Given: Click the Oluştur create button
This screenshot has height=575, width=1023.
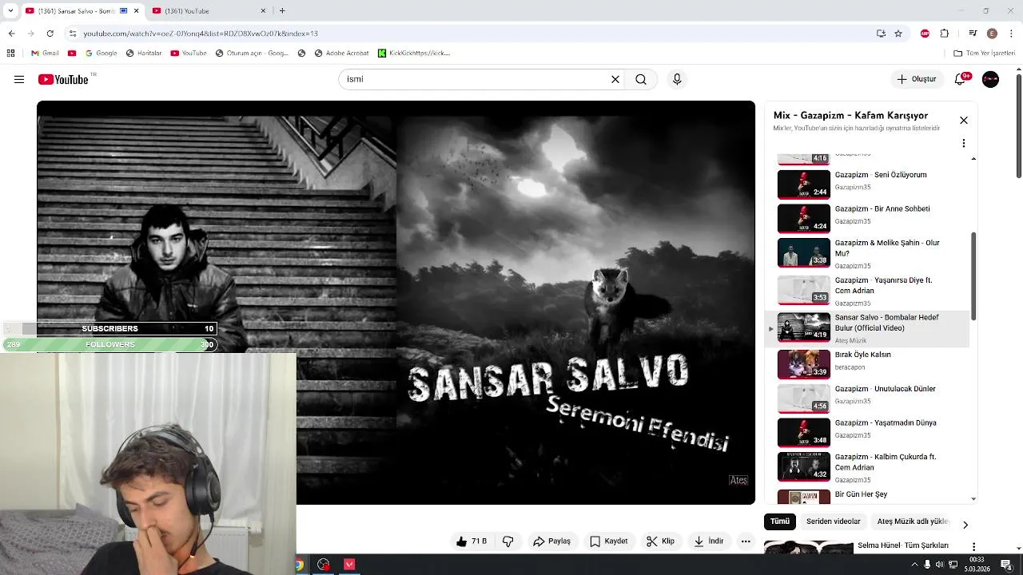Looking at the screenshot, I should [x=916, y=79].
